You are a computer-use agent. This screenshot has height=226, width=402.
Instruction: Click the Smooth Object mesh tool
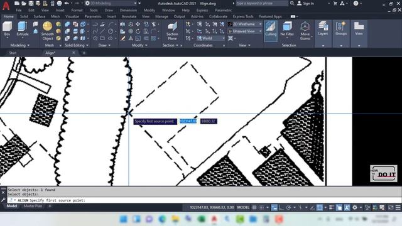(48, 31)
